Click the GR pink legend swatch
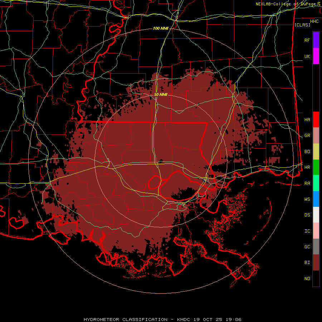Image resolution: width=322 pixels, height=322 pixels. tap(316, 136)
